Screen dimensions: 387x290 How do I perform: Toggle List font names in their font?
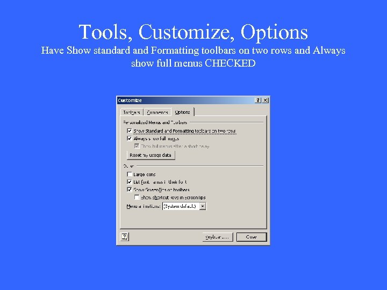(x=130, y=182)
